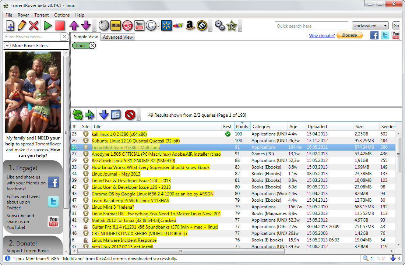Open the Torrent menu
Image resolution: width=405 pixels, height=265 pixels.
(x=41, y=15)
